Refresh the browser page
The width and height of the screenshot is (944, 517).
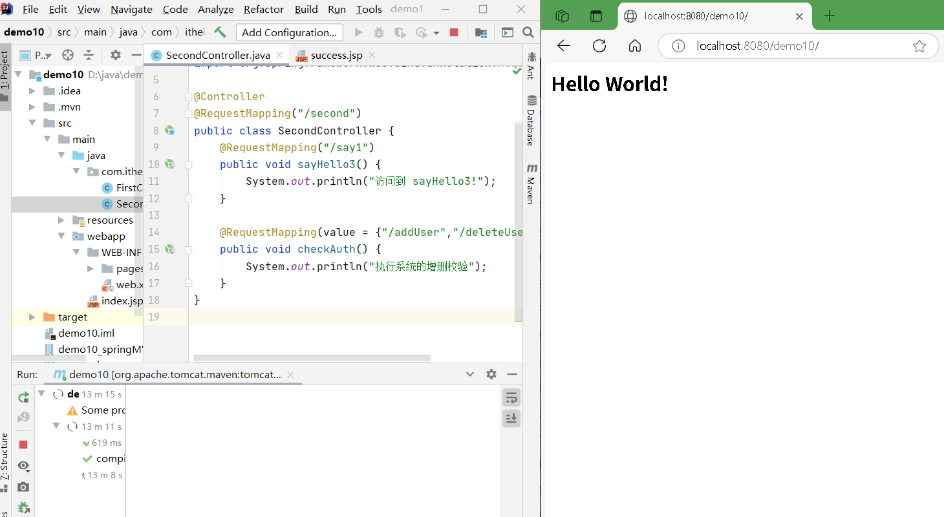pyautogui.click(x=599, y=45)
